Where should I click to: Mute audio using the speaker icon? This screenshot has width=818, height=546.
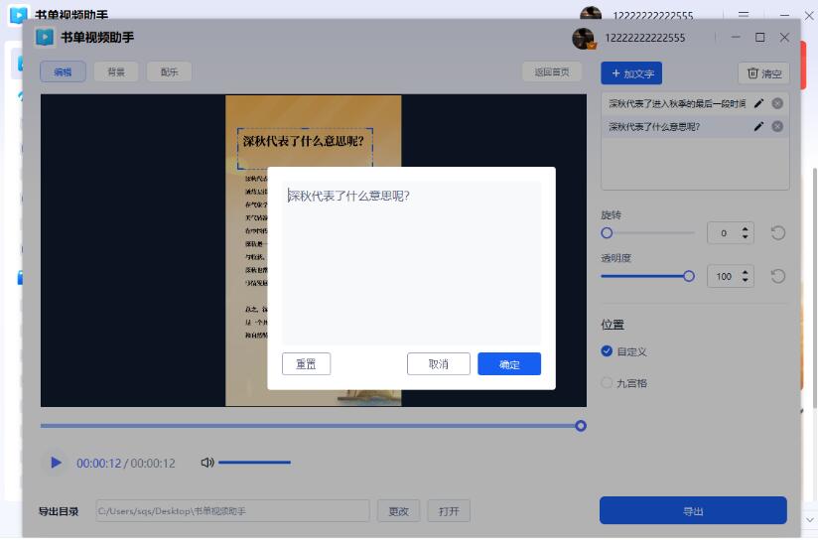point(207,462)
